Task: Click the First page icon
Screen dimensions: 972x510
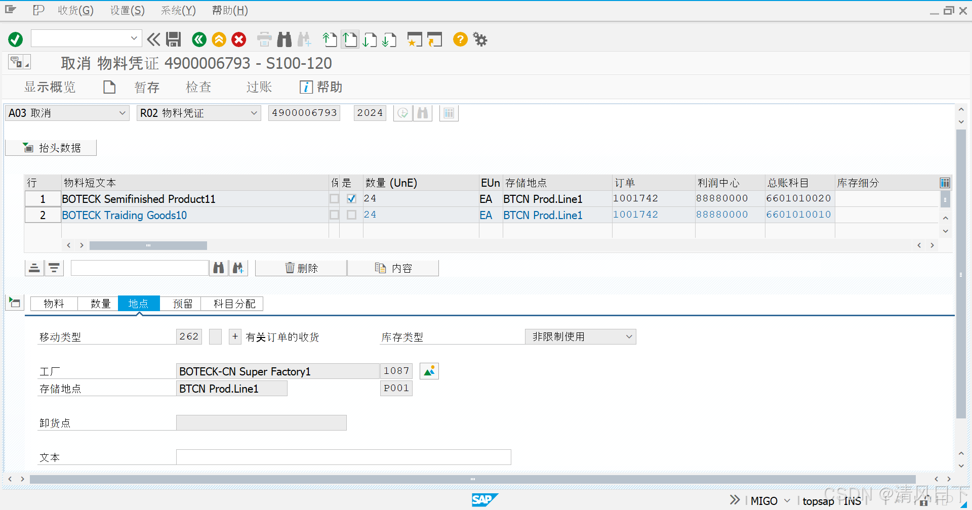Action: pos(330,39)
